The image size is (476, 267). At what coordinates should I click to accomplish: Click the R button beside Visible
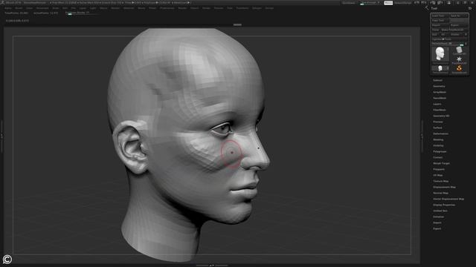[x=466, y=35]
